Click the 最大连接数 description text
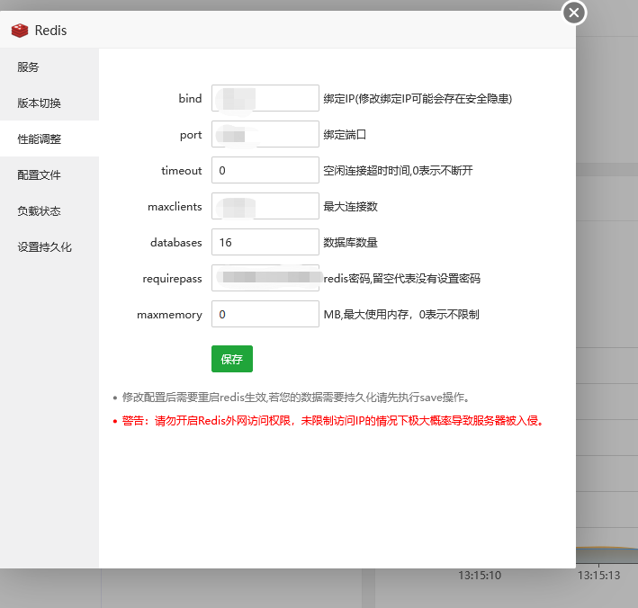Screen dimensions: 638x608 350,207
